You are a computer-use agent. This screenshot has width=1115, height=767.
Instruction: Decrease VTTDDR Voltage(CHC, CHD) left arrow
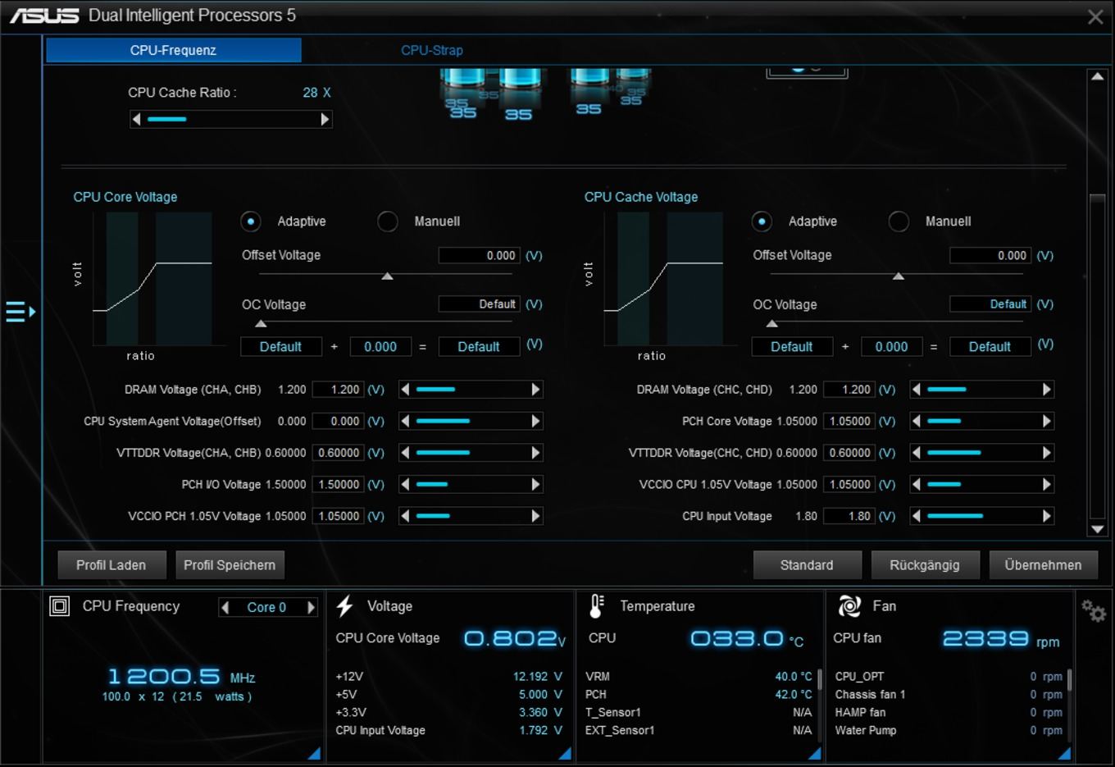[917, 453]
